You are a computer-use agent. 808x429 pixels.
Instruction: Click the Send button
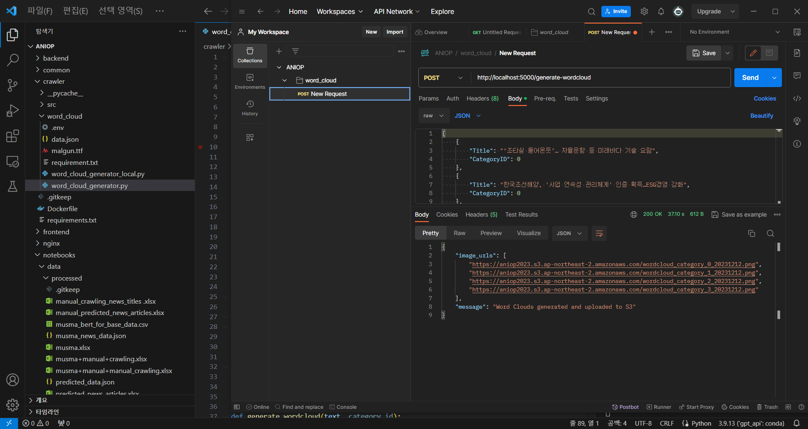pyautogui.click(x=750, y=78)
